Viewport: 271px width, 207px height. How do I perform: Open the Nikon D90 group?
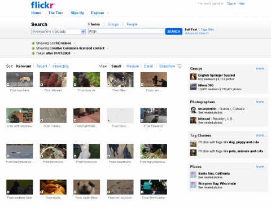206,85
